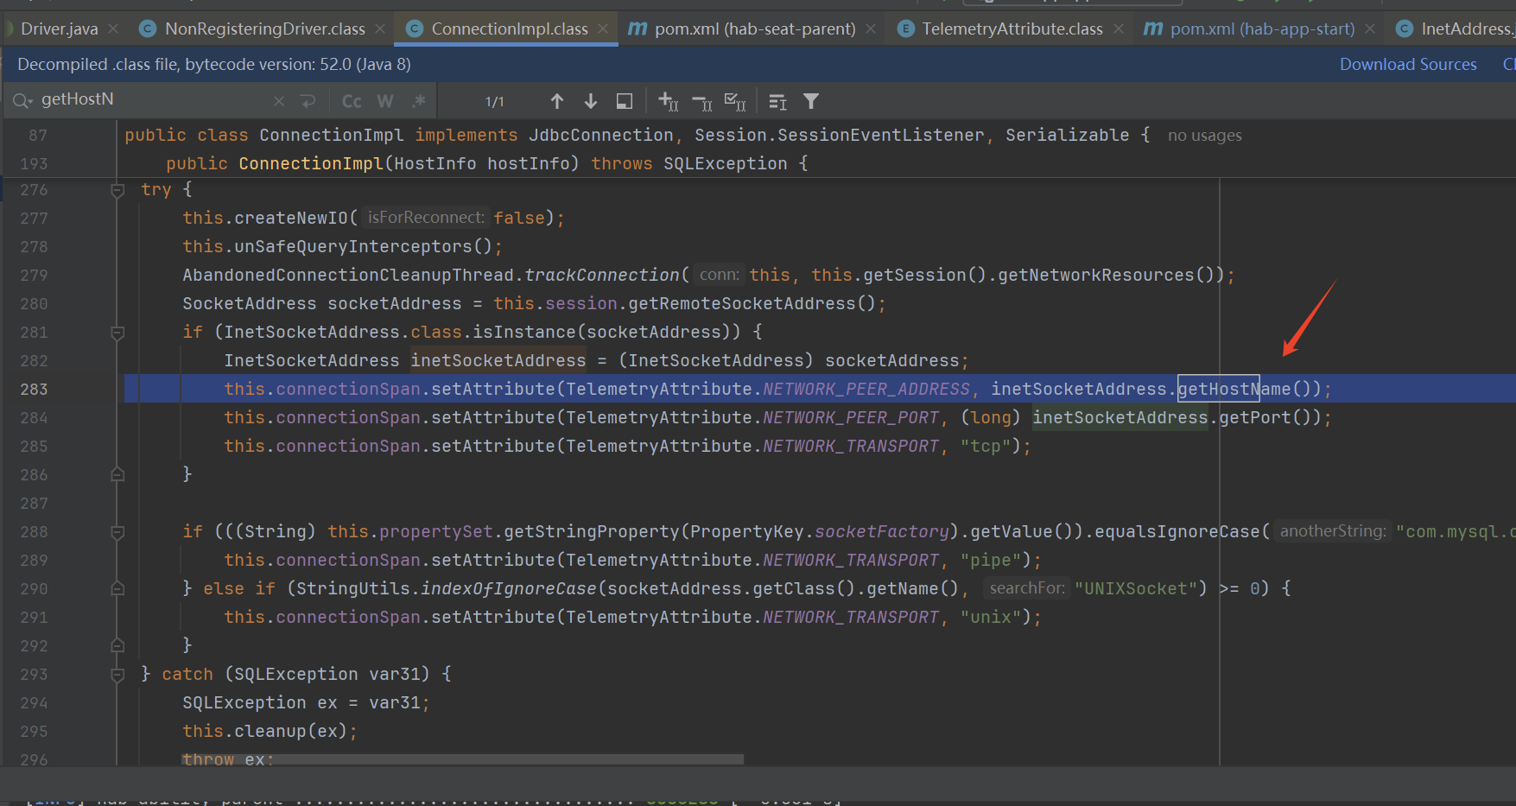Screen dimensions: 1516x806
Task: Unselect occurrence icon in find bar
Action: [x=701, y=102]
